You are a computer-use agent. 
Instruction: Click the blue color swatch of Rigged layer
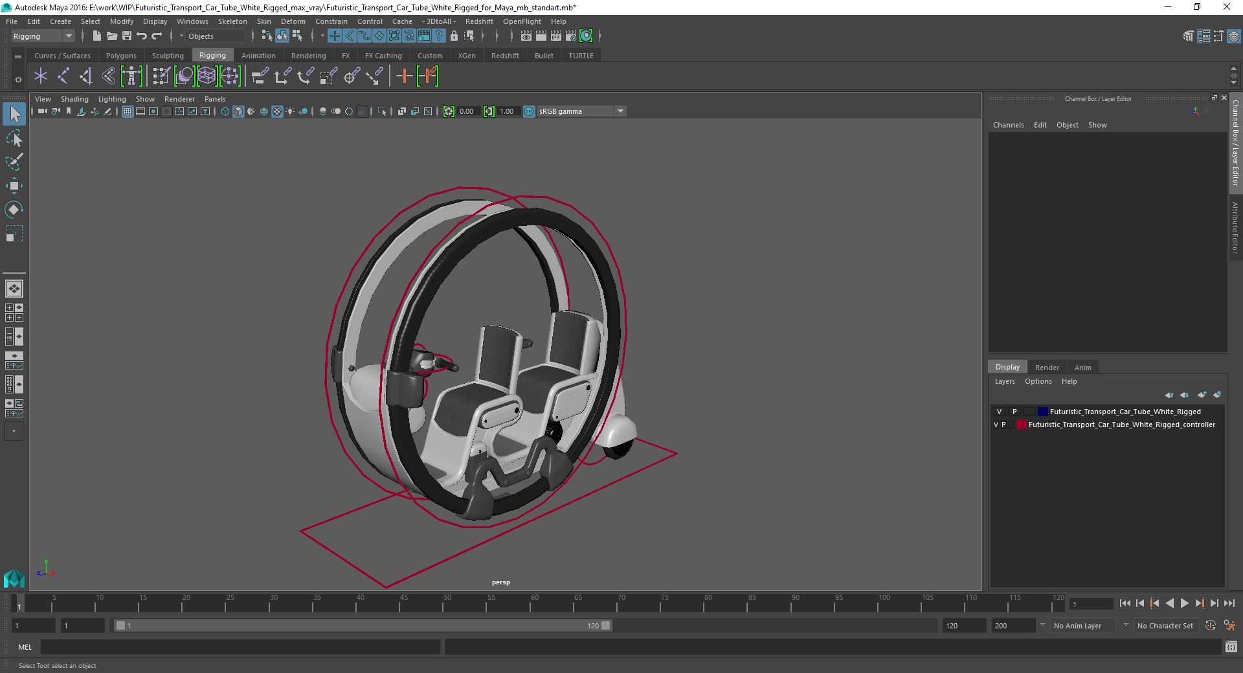[1042, 412]
